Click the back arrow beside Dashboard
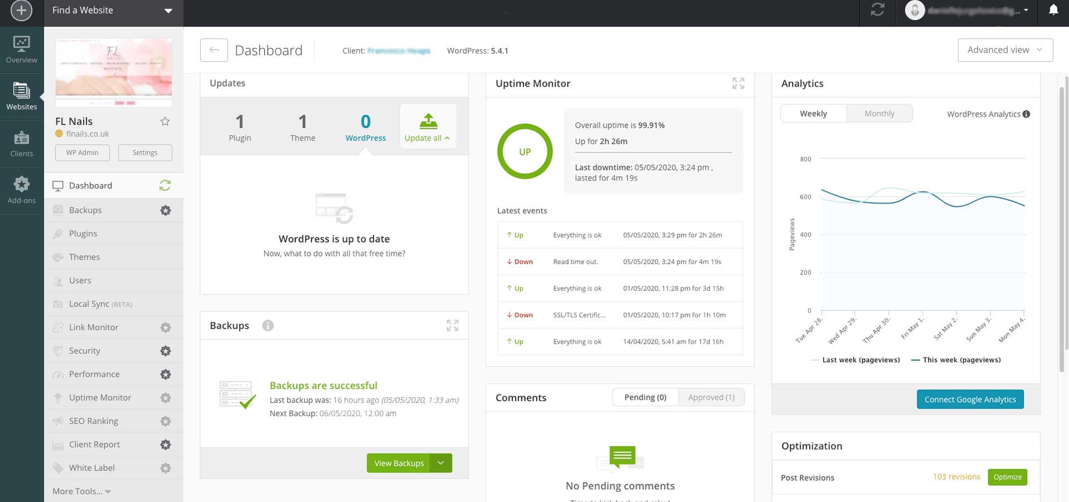 click(214, 50)
